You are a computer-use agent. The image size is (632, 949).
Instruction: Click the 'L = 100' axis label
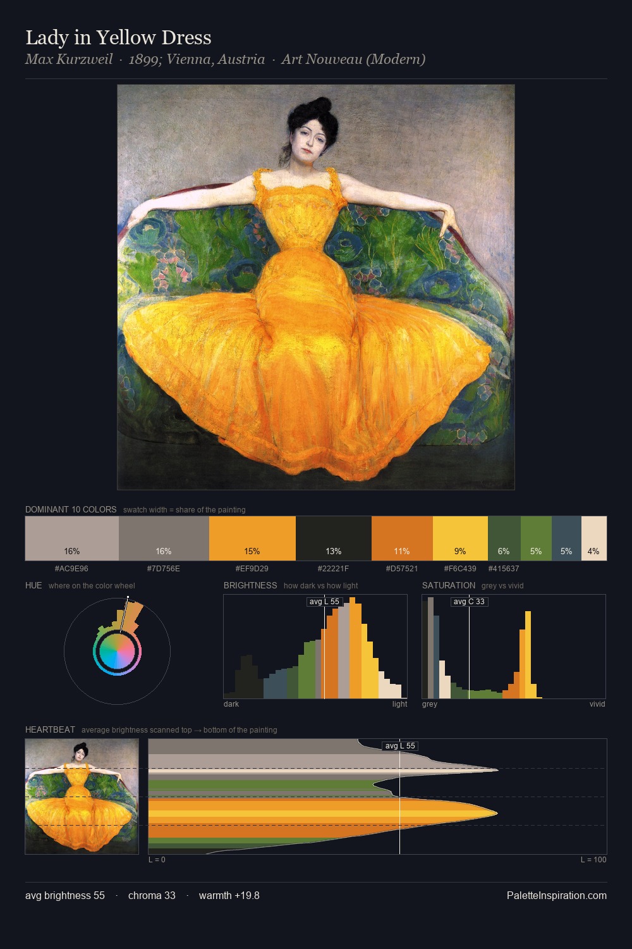coord(593,859)
